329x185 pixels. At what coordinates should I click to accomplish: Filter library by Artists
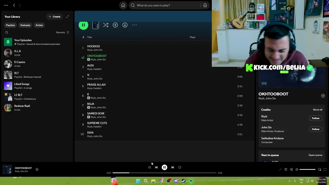pyautogui.click(x=39, y=25)
